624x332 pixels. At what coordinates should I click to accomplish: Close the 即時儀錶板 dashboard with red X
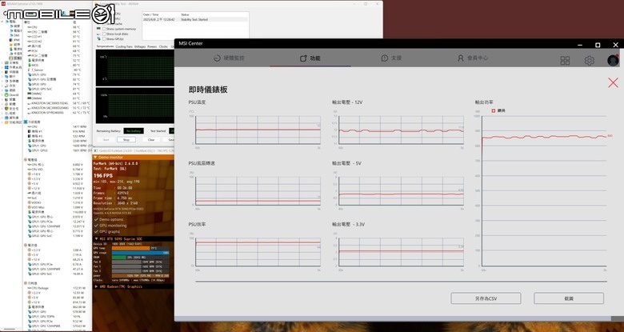coord(613,82)
